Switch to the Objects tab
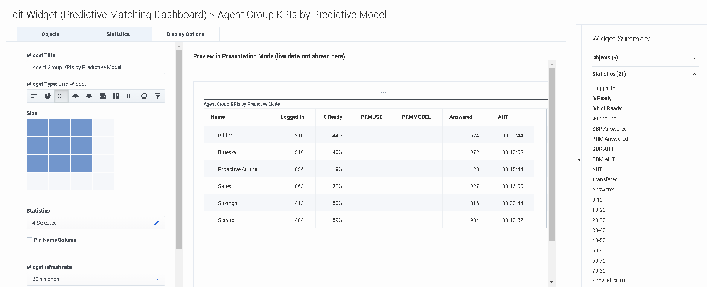 point(50,34)
